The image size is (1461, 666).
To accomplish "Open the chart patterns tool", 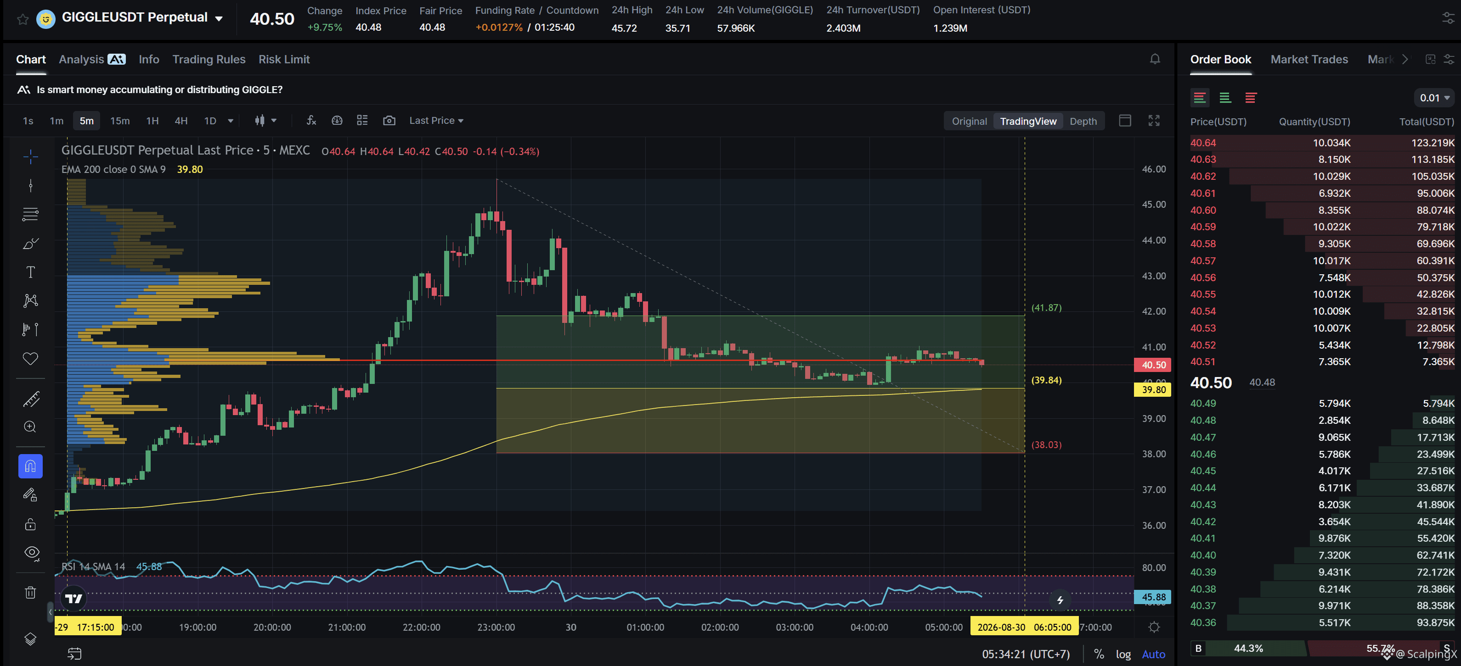I will pos(31,301).
